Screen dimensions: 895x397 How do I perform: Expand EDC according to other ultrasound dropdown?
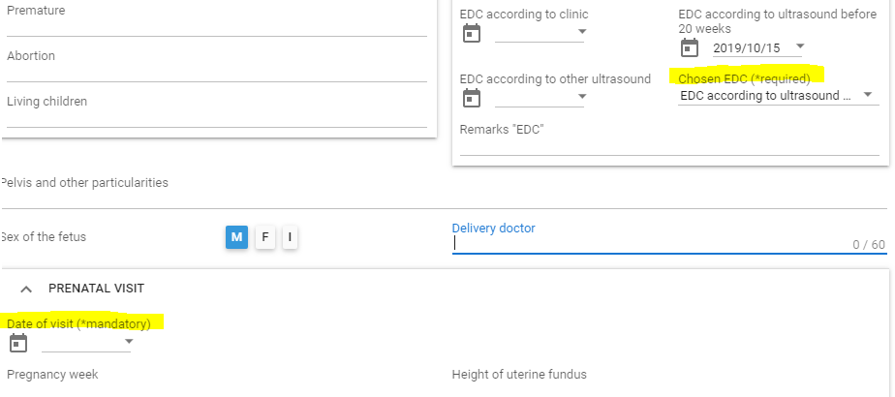pos(581,97)
